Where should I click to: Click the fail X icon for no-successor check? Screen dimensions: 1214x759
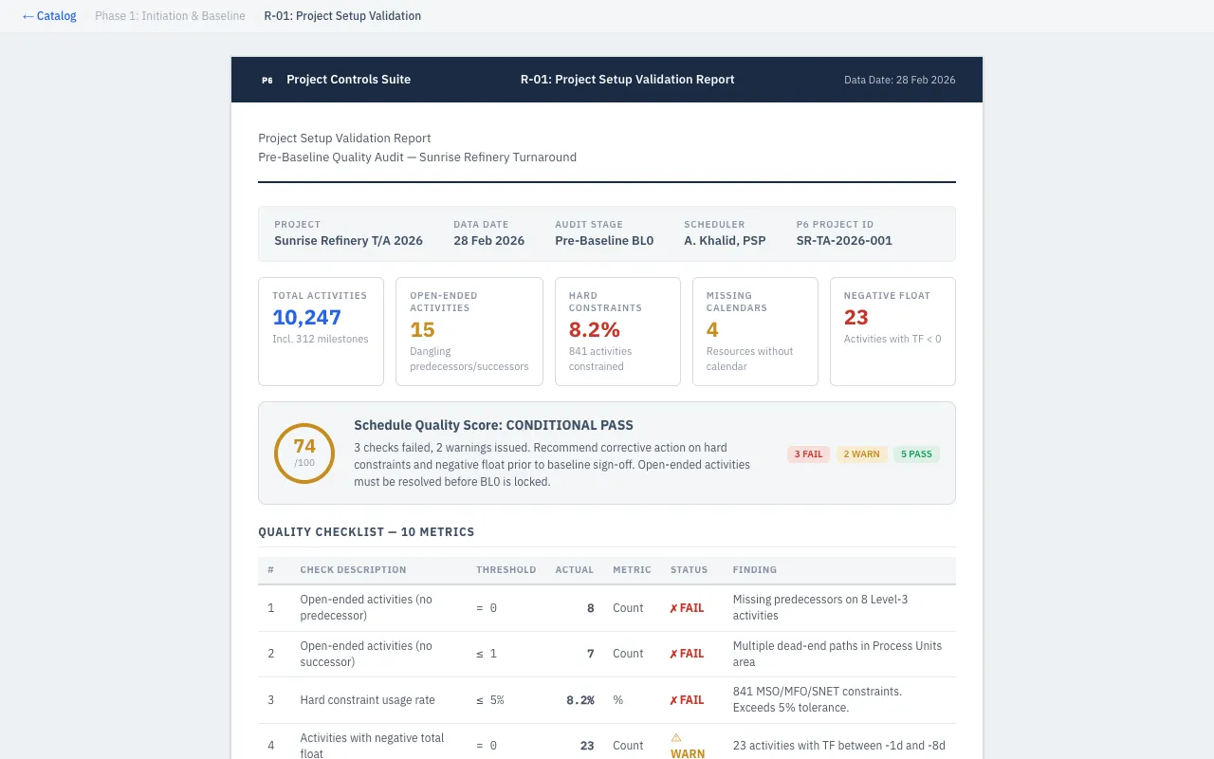[x=673, y=654]
